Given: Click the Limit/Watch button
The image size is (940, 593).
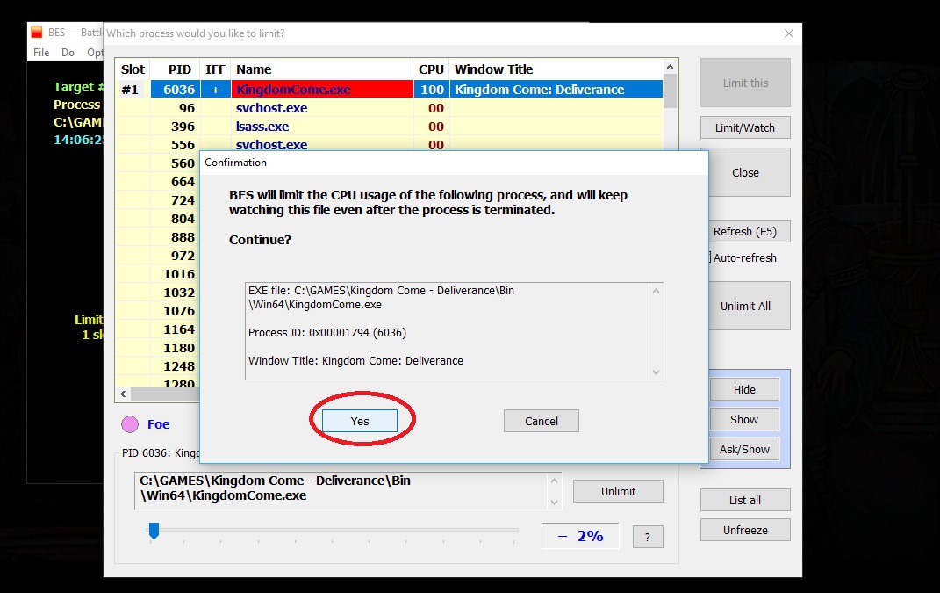Looking at the screenshot, I should coord(745,127).
